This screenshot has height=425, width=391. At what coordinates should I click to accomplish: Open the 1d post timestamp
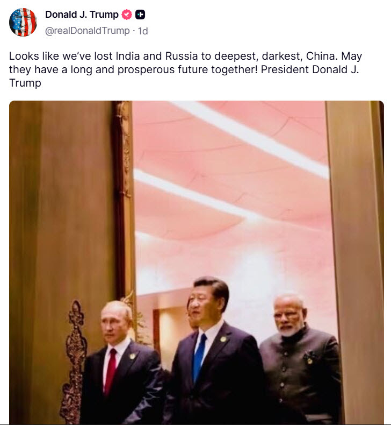(x=143, y=31)
